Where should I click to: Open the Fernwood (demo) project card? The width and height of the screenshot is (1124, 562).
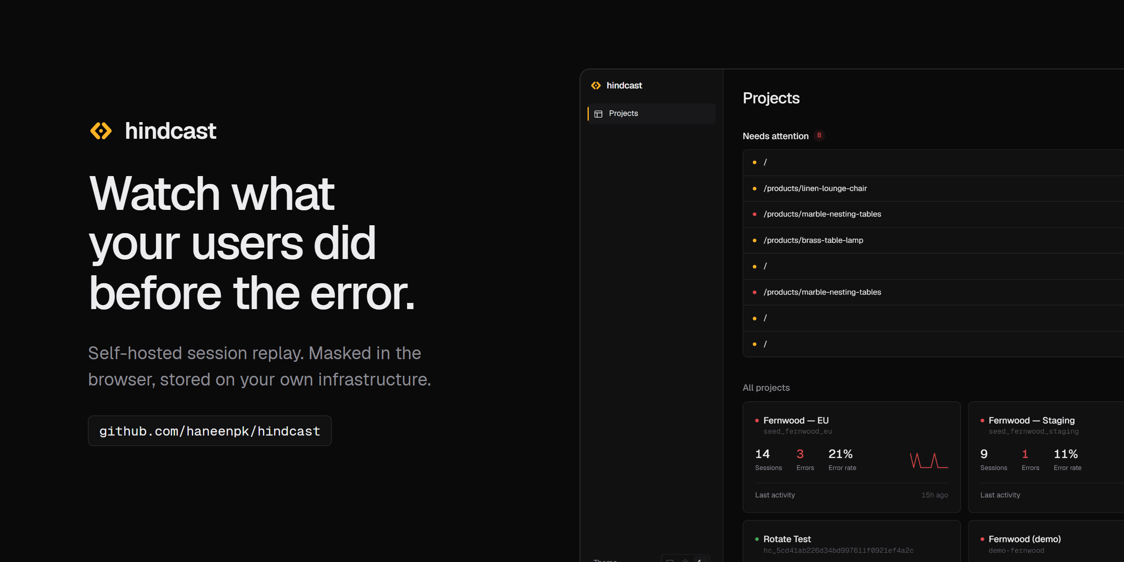click(1046, 541)
